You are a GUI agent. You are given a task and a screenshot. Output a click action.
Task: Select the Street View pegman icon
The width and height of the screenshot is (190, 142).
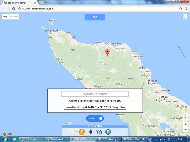185,117
